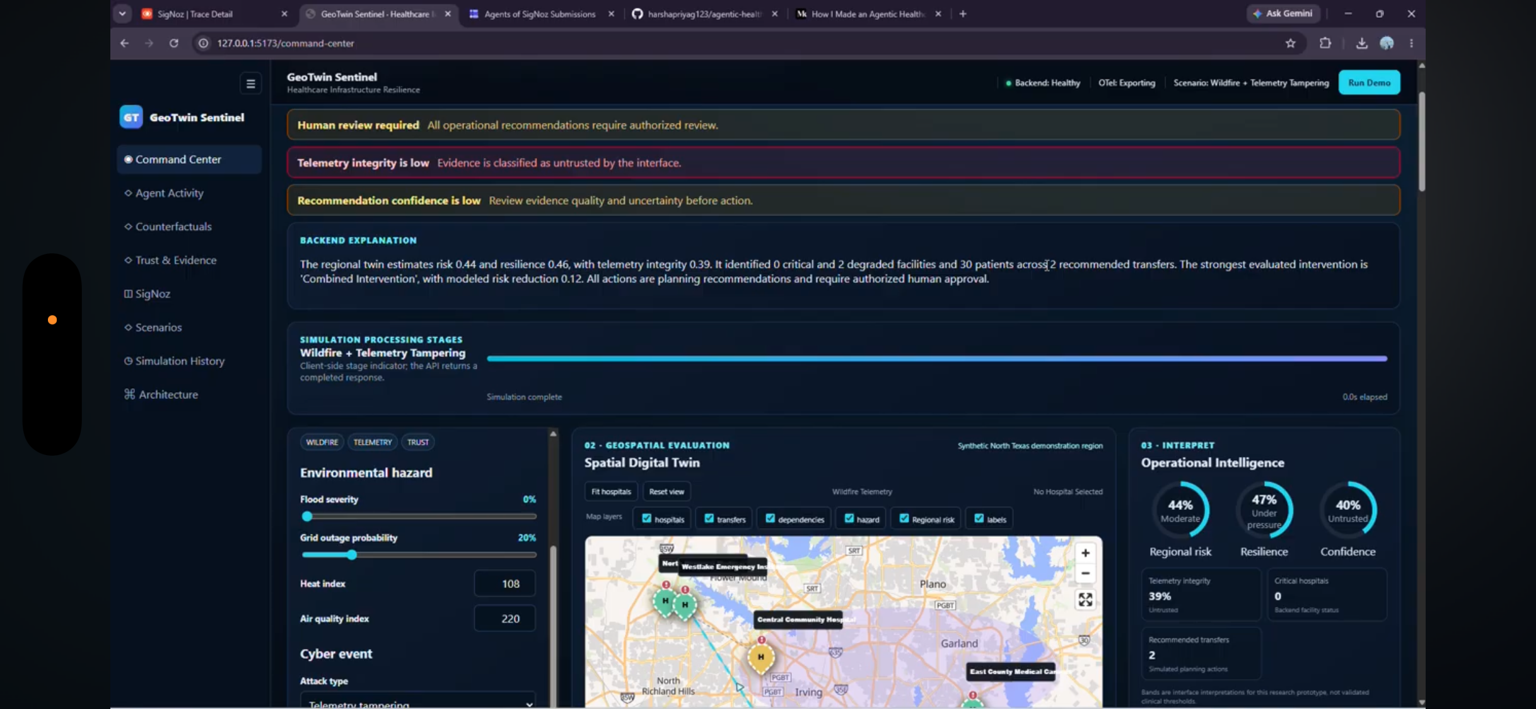Open the Chrome profile avatar
Image resolution: width=1536 pixels, height=709 pixels.
tap(1387, 43)
